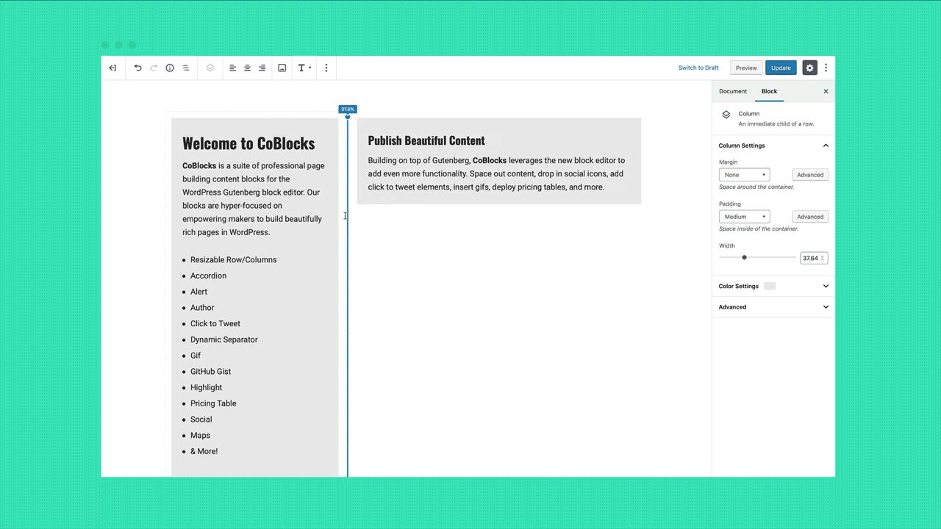The image size is (941, 529).
Task: Align text right
Action: (x=262, y=68)
